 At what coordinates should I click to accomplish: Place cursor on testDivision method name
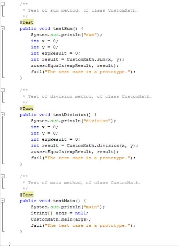point(69,115)
